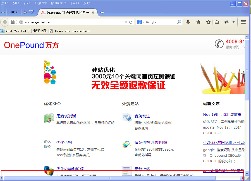Reset zoom via the 100% label
The height and width of the screenshot is (181, 251).
pyautogui.click(x=14, y=12)
